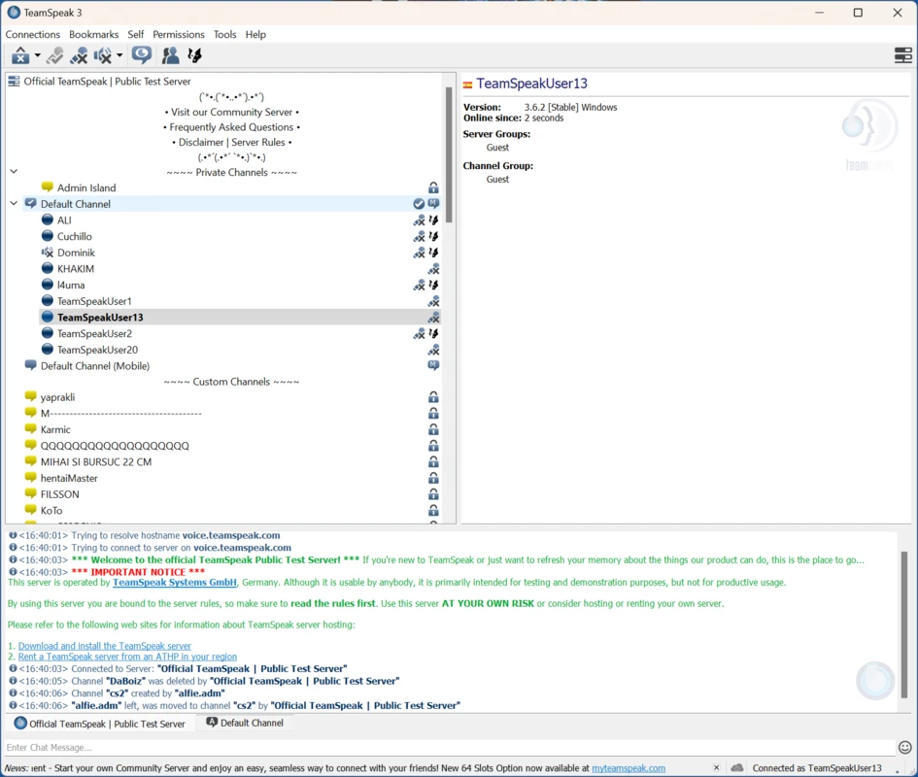Click the country flag beside TeamSpeakUser13
This screenshot has height=777, width=918.
click(x=467, y=84)
